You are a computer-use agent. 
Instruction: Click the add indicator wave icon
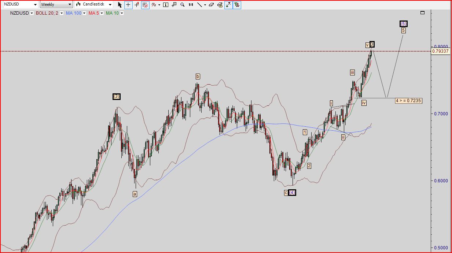[154, 5]
